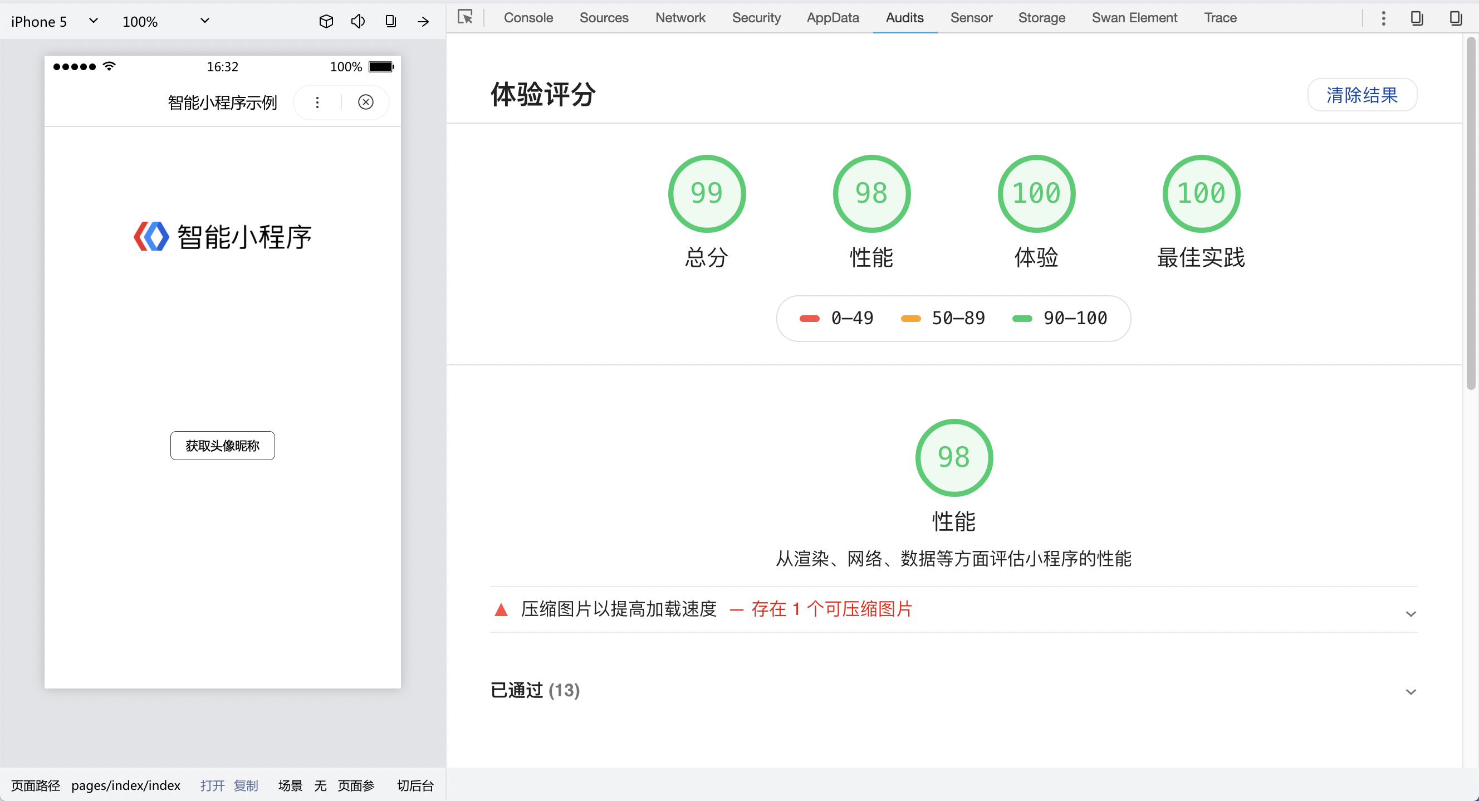Click the forward arrow icon in simulator toolbar

pyautogui.click(x=423, y=22)
